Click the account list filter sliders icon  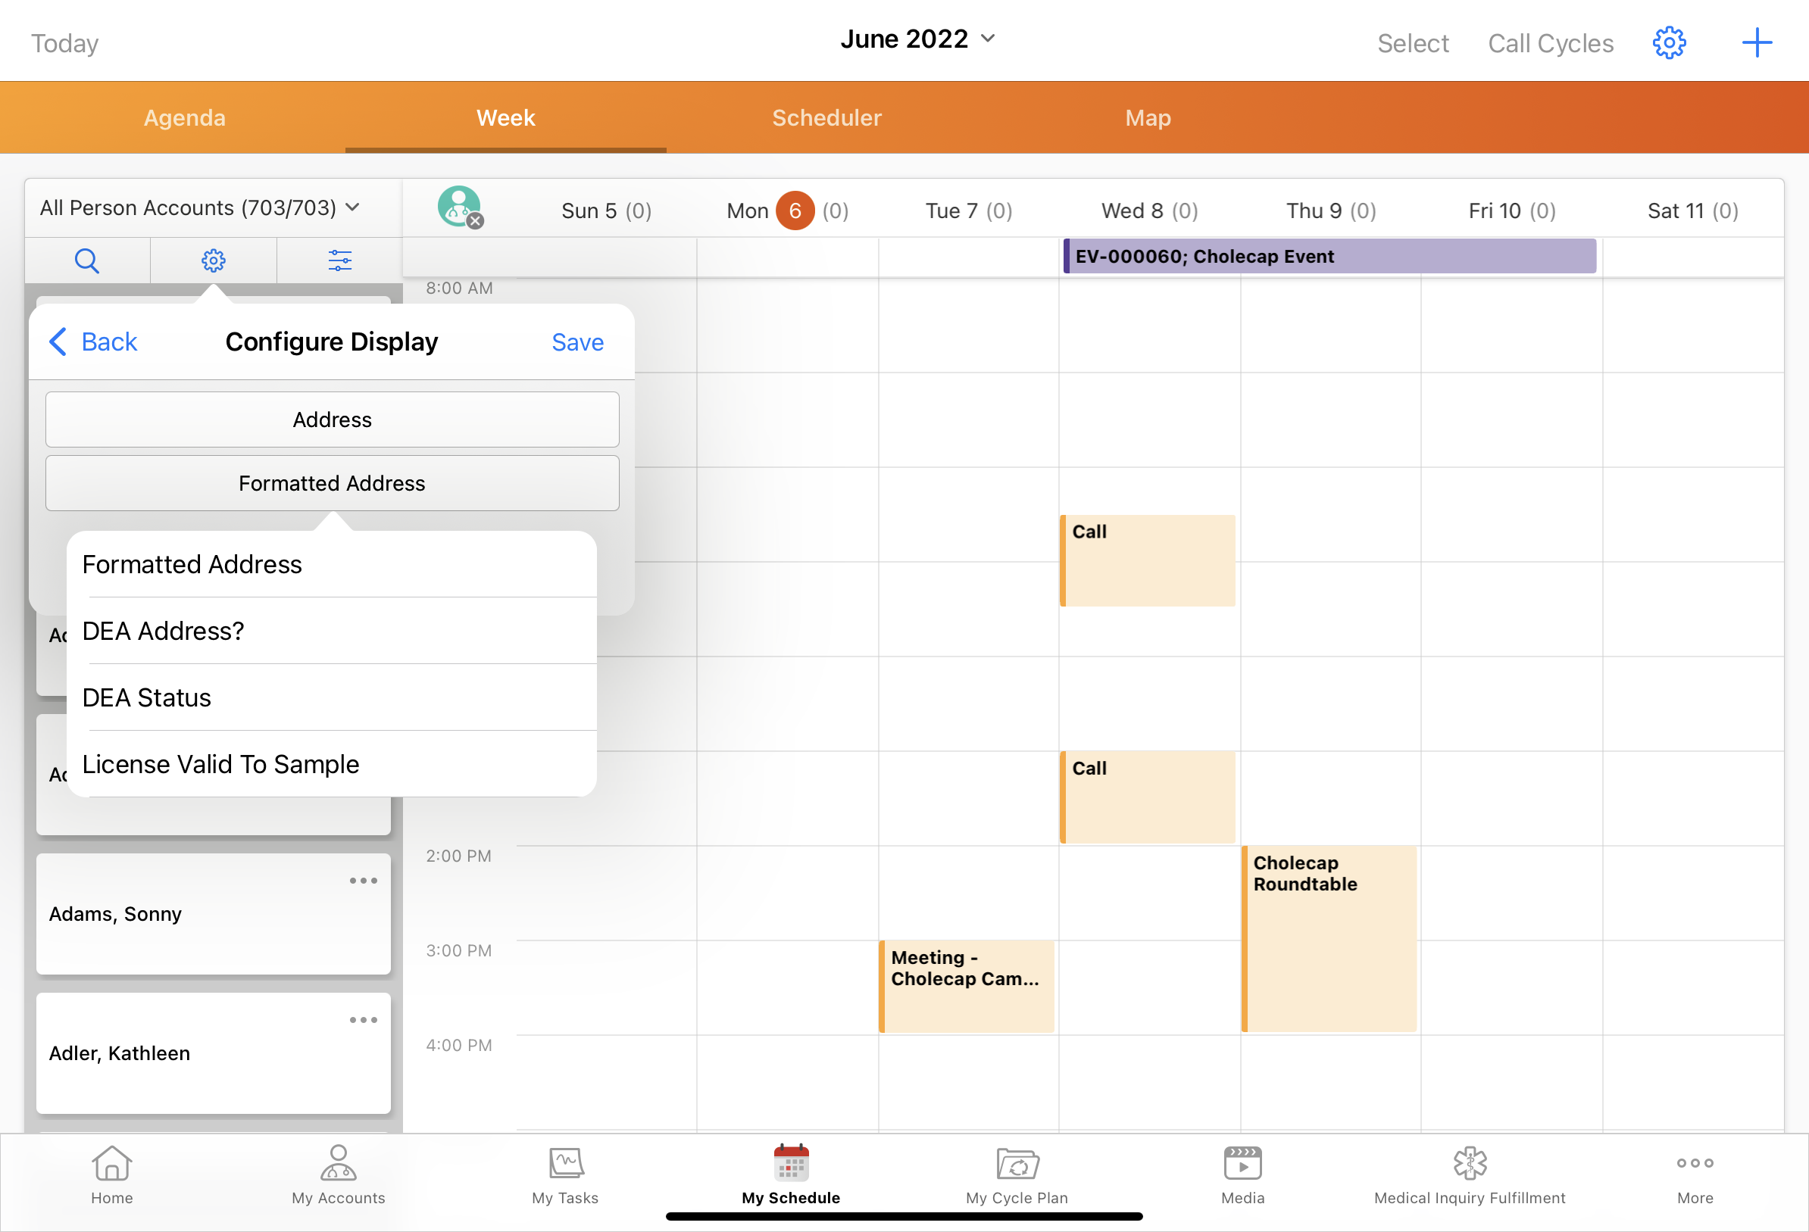coord(339,260)
